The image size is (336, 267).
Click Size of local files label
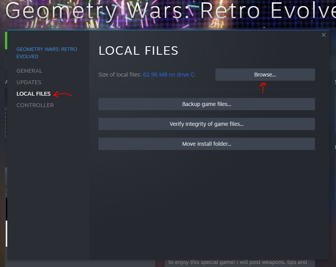119,75
